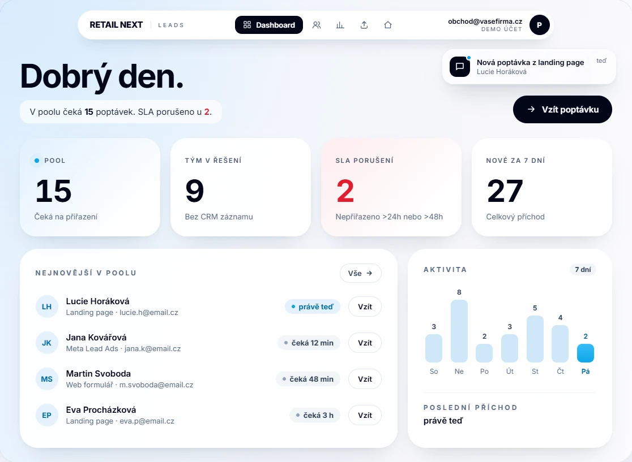Screen dimensions: 632x462
Task: Click the lucie.h@email.cz source line
Action: 122,312
